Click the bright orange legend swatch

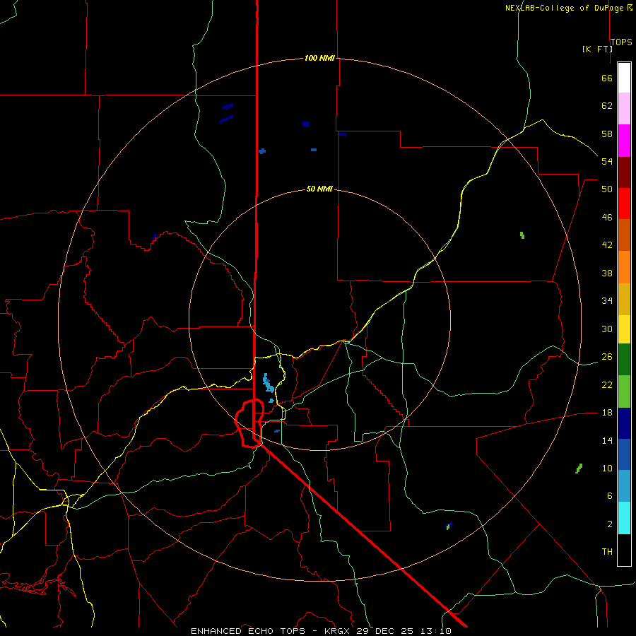coord(624,267)
